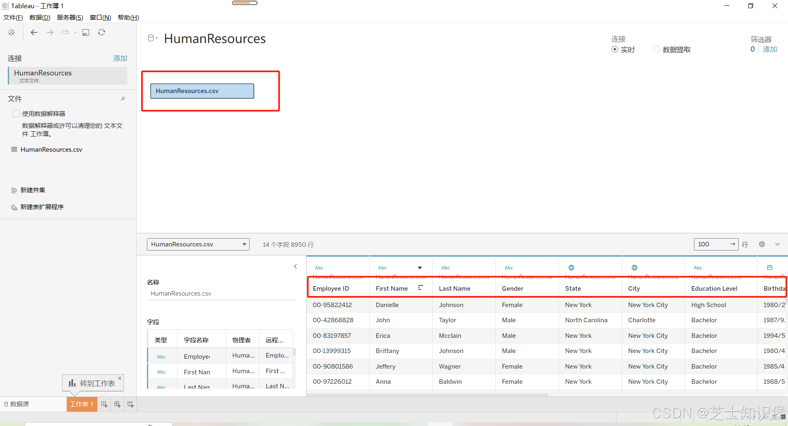Click 转到工作表 button
Screen dimensions: 788x426
93,383
